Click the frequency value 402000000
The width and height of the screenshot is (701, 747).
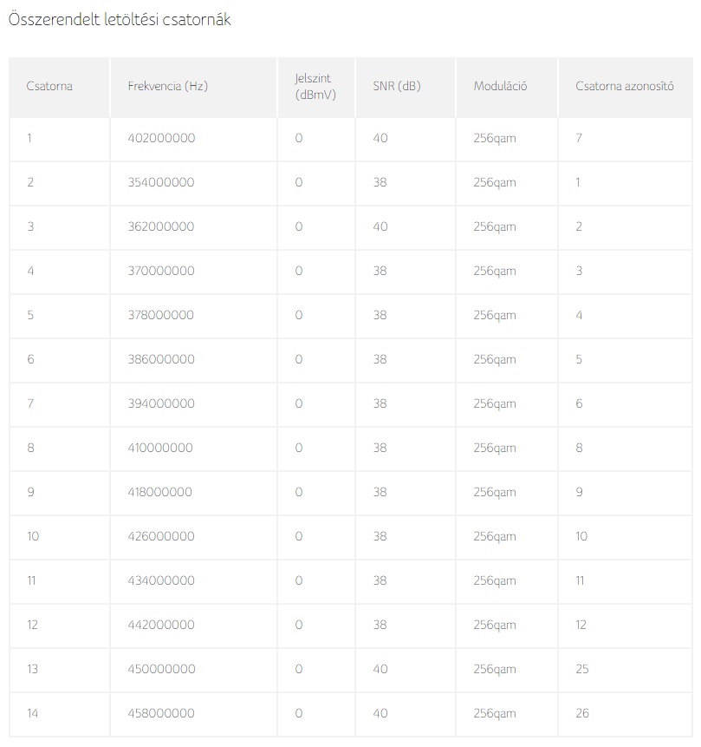[x=161, y=138]
